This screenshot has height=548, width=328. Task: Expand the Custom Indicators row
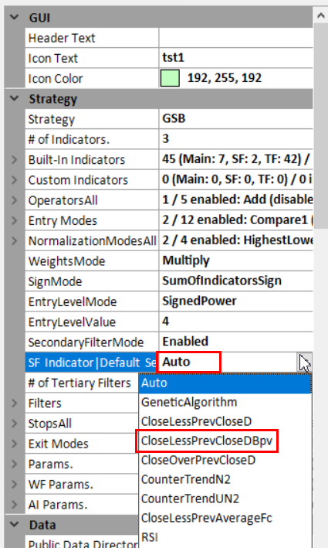point(15,179)
